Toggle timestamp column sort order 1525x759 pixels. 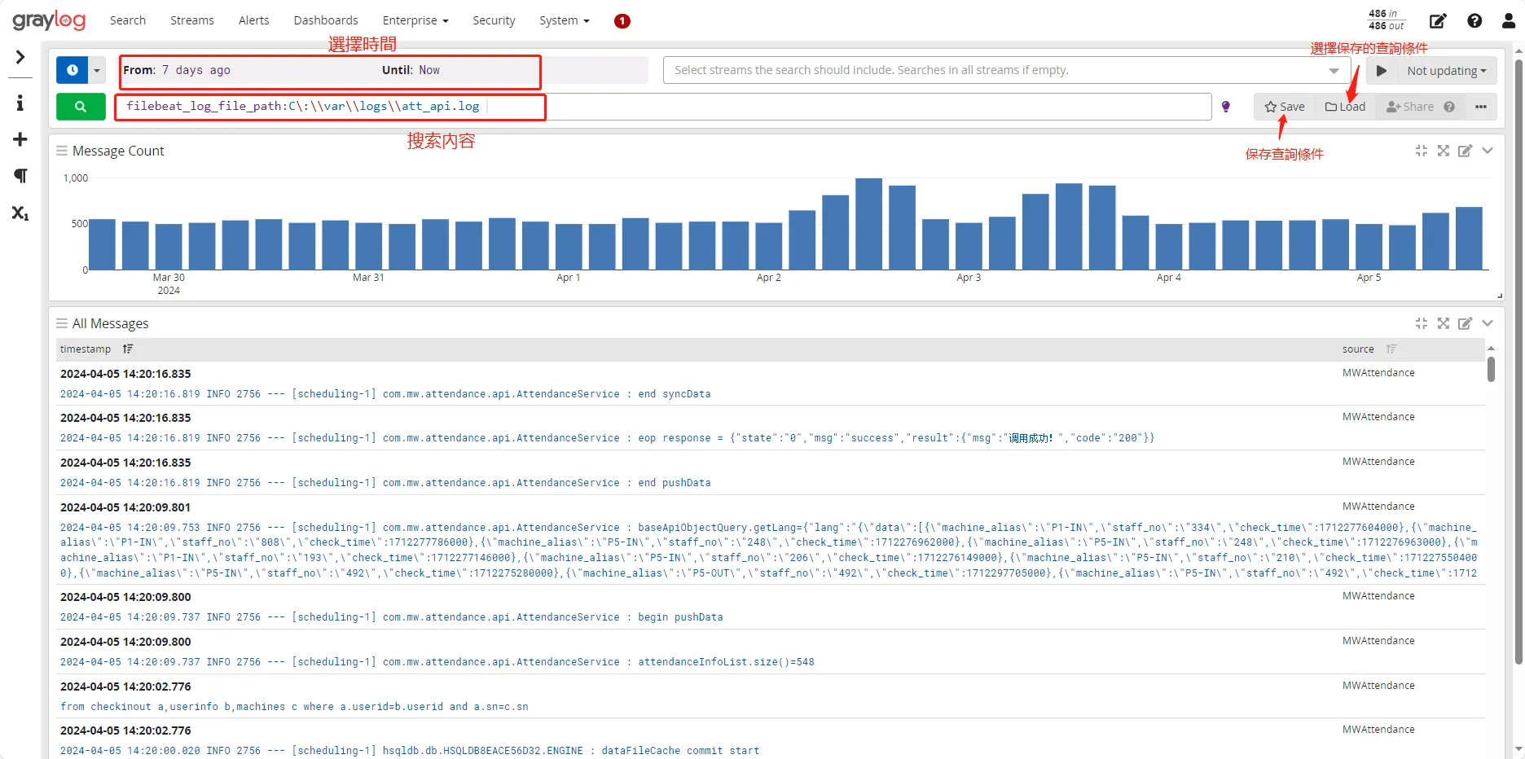(128, 349)
